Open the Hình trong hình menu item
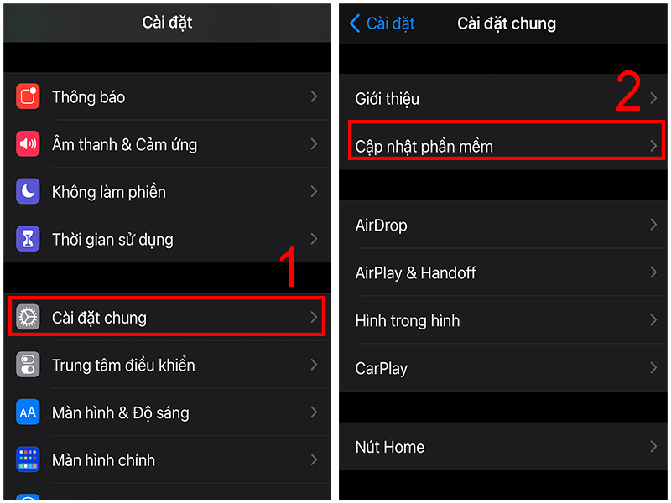The height and width of the screenshot is (503, 671). (x=503, y=320)
